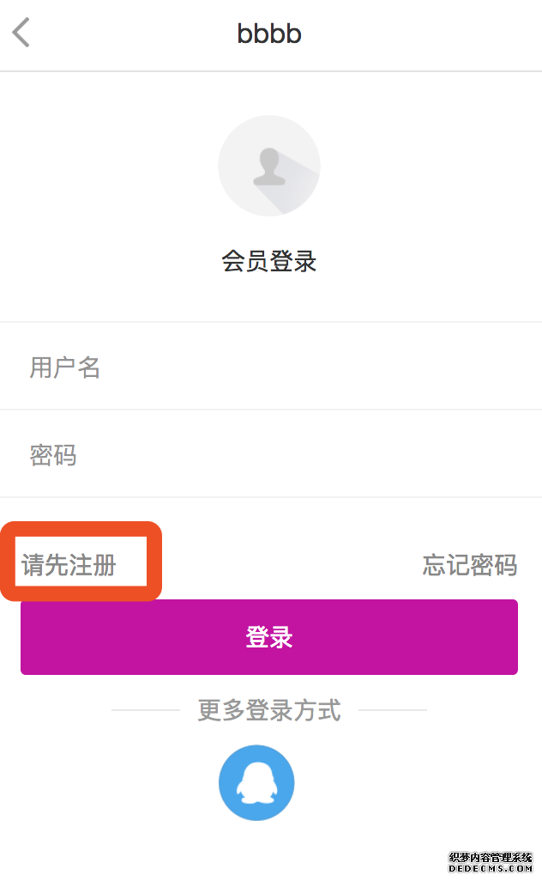The width and height of the screenshot is (542, 881).
Task: Click empty space right of 密码 placeholder
Action: click(x=309, y=455)
